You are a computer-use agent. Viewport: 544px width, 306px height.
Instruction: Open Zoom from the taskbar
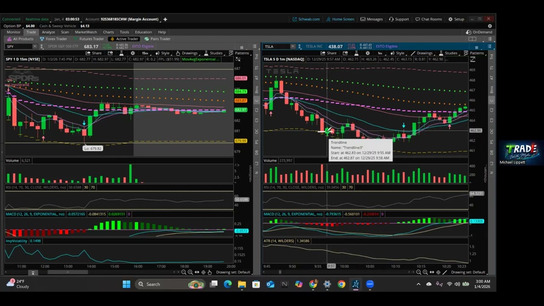click(x=370, y=284)
